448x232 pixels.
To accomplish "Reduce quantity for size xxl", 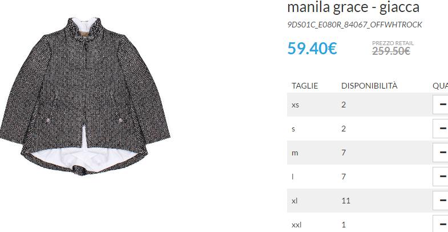I will pos(441,224).
